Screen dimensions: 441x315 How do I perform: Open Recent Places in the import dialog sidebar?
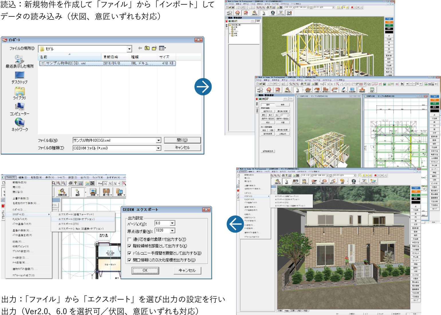coord(19,62)
